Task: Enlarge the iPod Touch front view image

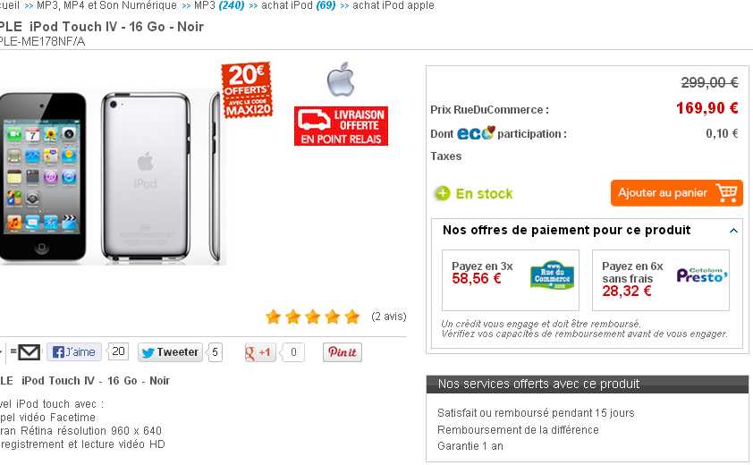Action: (42, 177)
